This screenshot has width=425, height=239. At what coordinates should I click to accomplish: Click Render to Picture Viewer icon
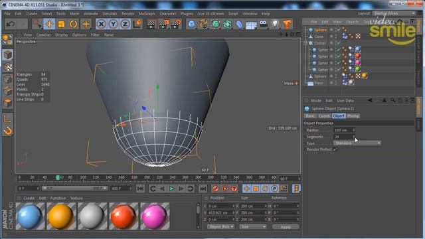(164, 25)
